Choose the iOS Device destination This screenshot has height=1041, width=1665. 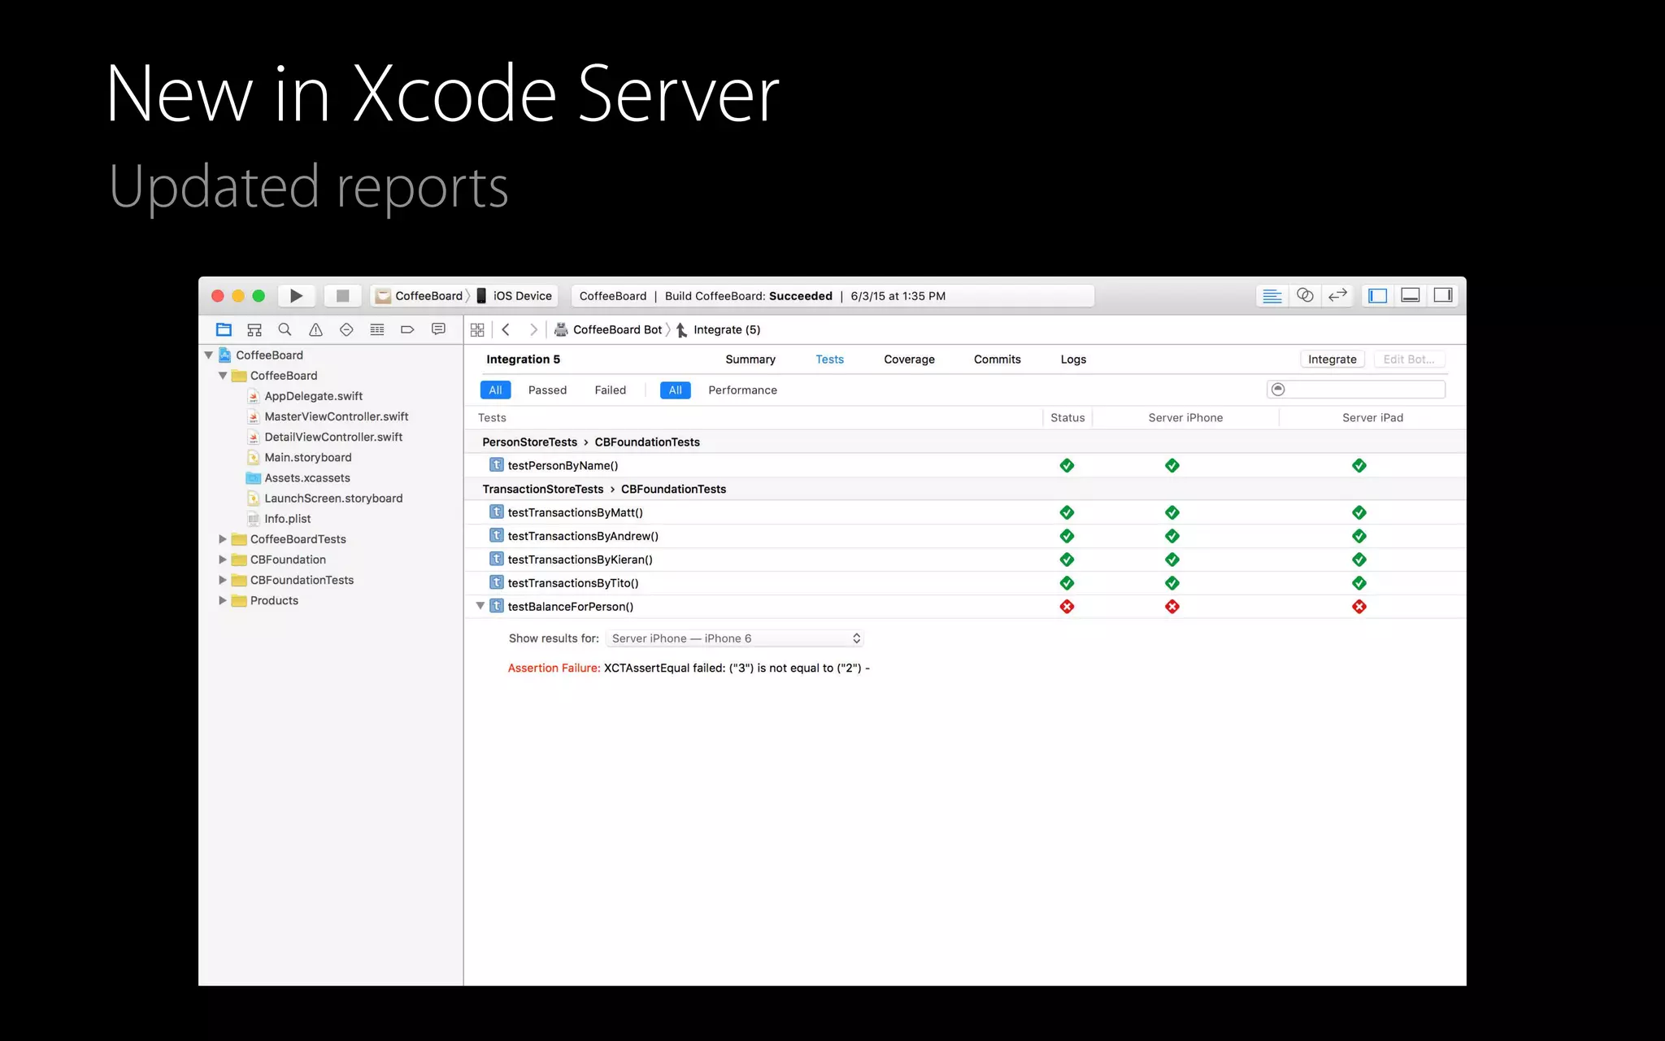click(x=514, y=296)
